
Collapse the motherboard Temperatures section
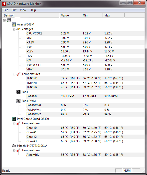(14, 74)
